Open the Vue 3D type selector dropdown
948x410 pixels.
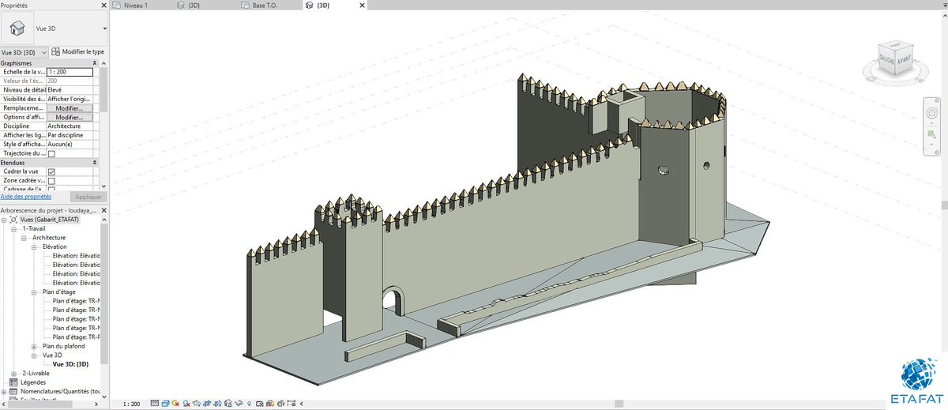click(x=104, y=28)
